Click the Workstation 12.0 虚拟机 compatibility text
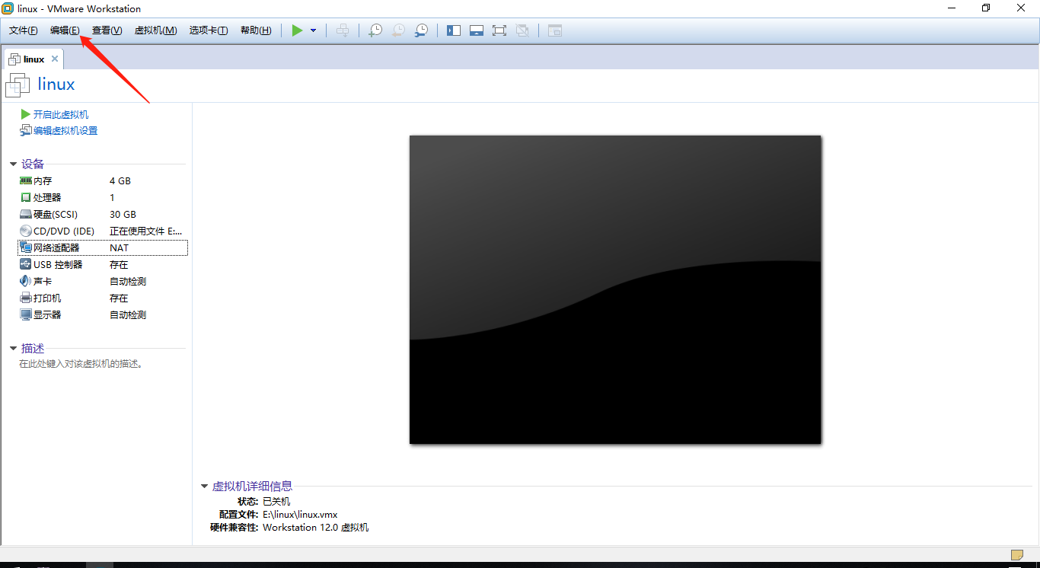 315,528
